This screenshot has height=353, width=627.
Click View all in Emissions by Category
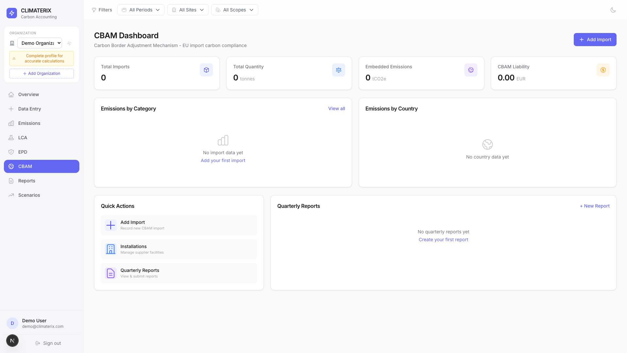point(336,109)
